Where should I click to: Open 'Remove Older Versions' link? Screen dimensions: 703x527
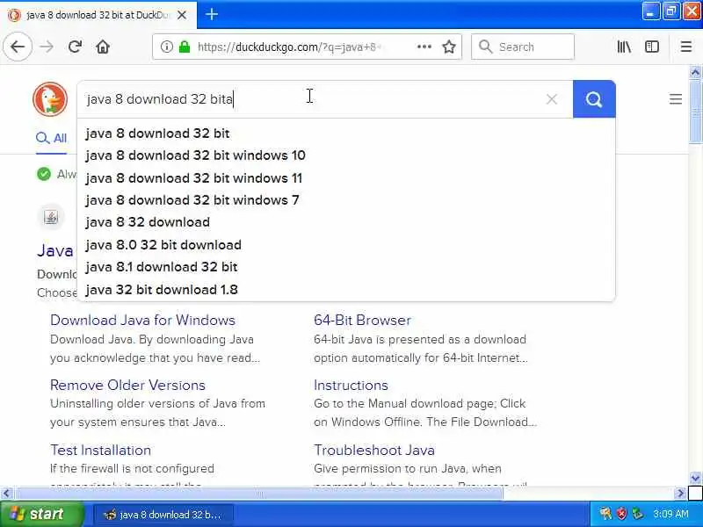tap(127, 385)
